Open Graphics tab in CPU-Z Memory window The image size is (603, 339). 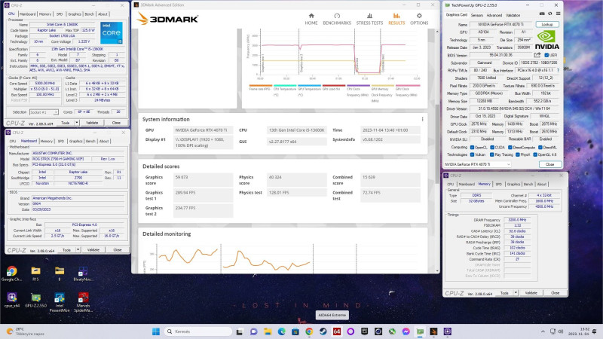513,185
